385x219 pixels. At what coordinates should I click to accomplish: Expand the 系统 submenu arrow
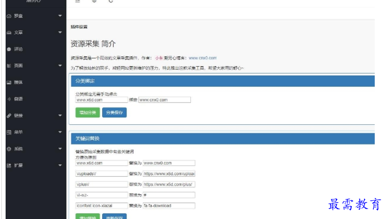coord(60,149)
